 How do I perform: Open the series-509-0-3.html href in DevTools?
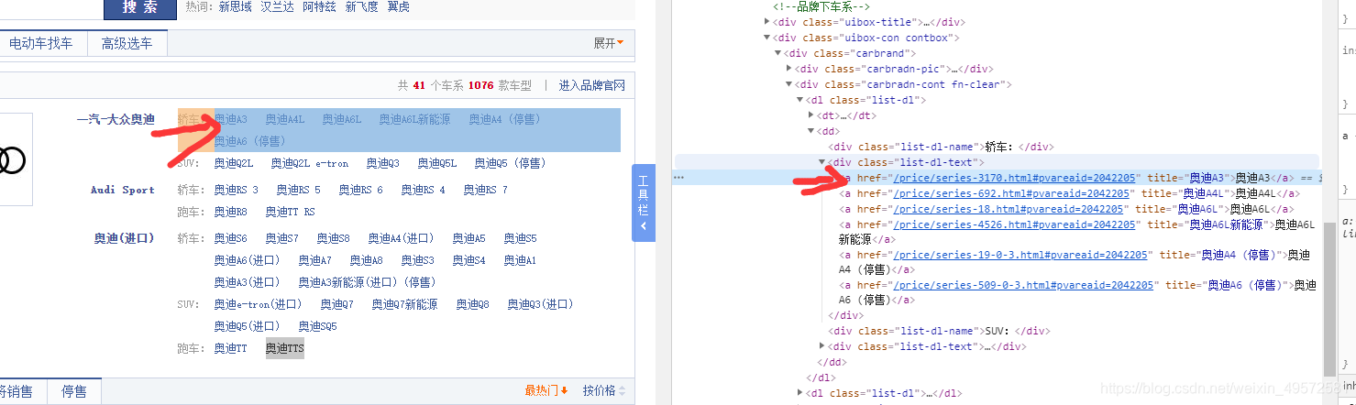pos(1023,285)
